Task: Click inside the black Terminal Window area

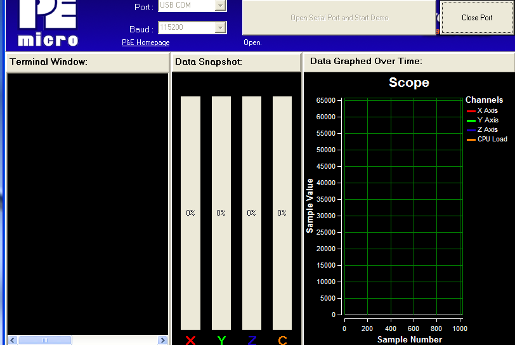Action: [88, 204]
